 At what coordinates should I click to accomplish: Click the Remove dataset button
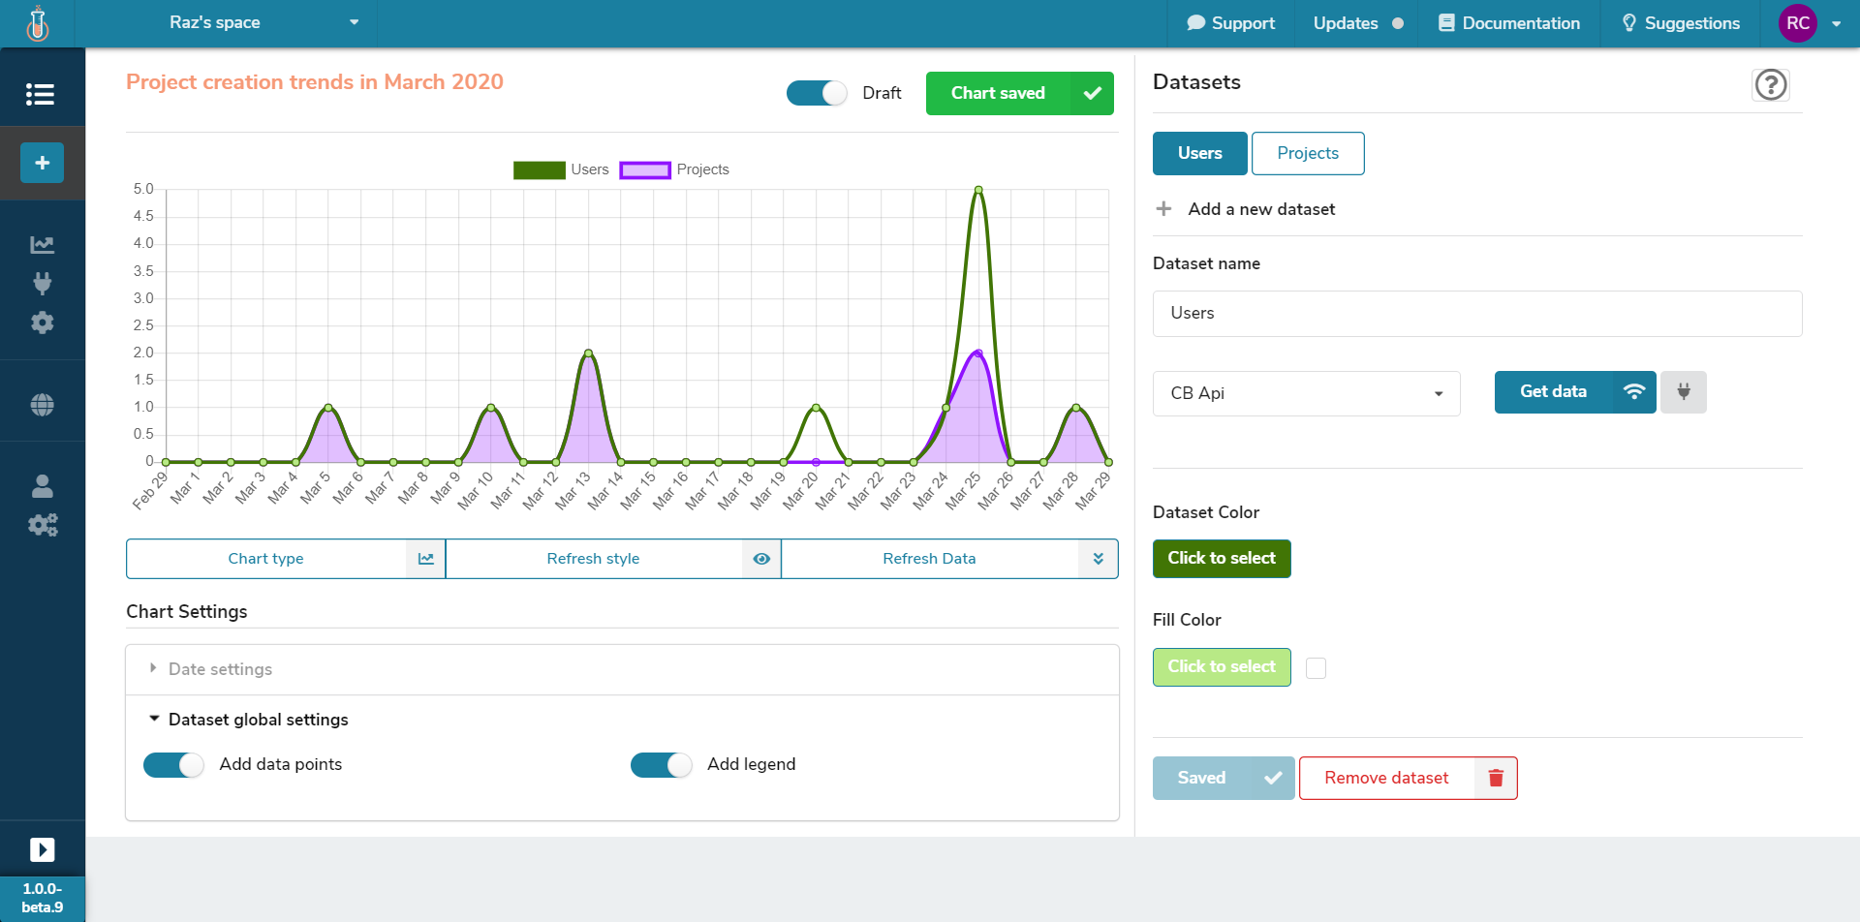click(x=1407, y=778)
